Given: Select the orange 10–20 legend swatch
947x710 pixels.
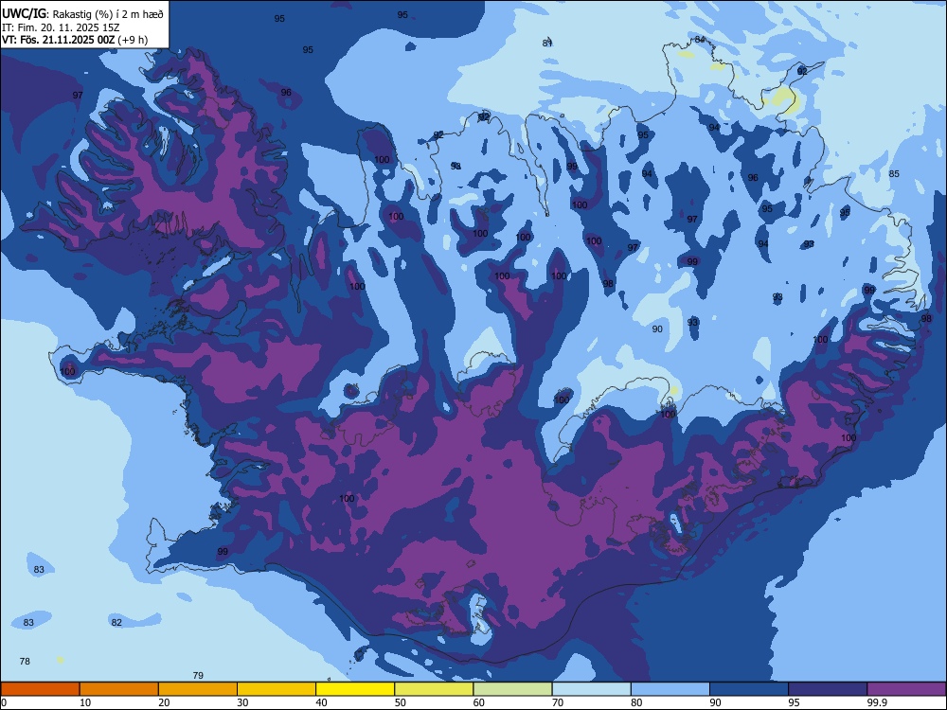Looking at the screenshot, I should pos(119,689).
